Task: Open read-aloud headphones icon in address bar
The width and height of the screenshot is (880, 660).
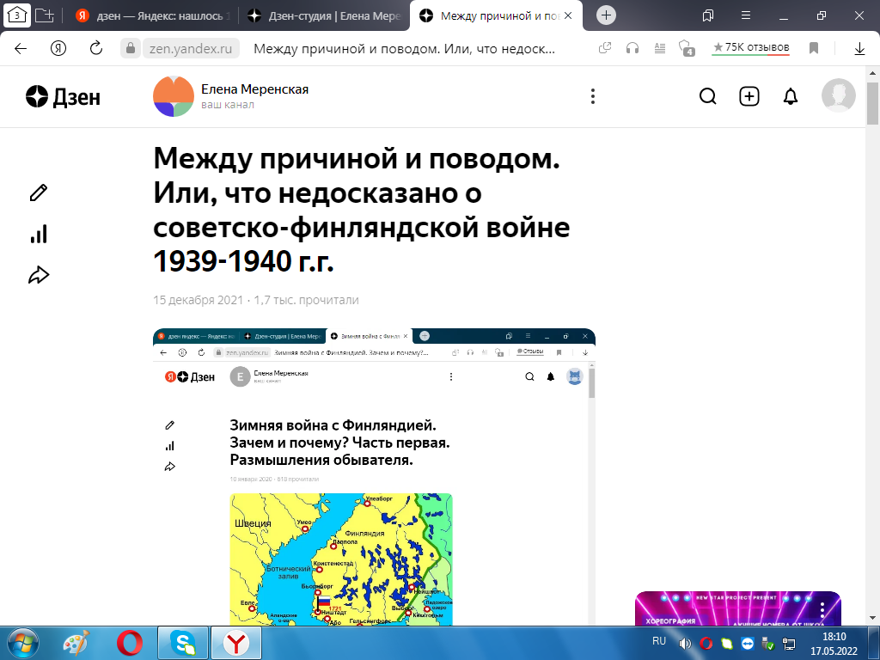Action: coord(633,50)
